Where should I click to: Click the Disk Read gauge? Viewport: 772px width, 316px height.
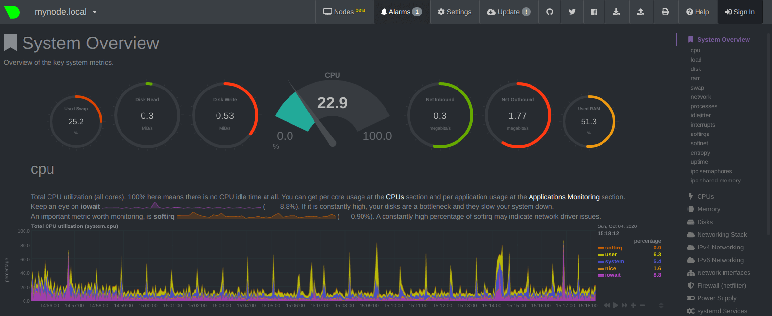147,115
